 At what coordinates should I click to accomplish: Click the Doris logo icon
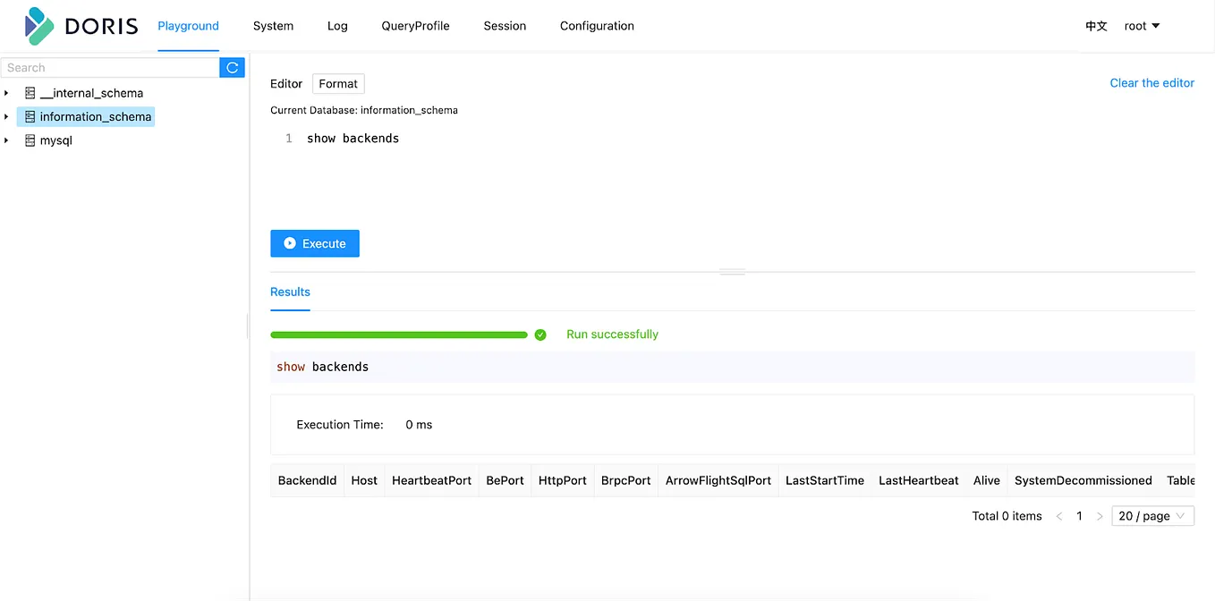point(36,25)
